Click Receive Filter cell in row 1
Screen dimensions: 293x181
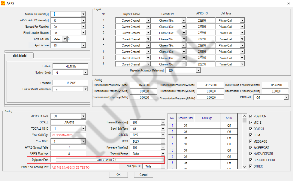pos(185,125)
